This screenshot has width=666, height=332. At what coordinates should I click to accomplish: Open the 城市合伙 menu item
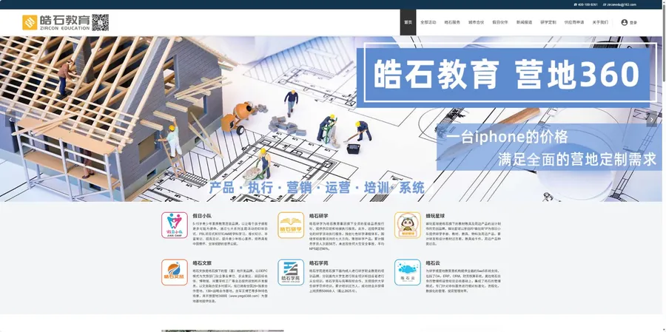tap(476, 22)
